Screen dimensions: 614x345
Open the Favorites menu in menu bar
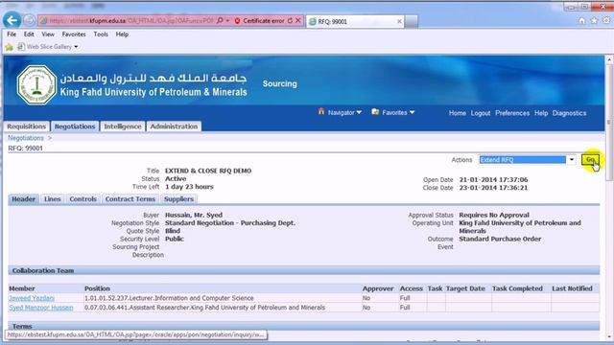tap(74, 34)
